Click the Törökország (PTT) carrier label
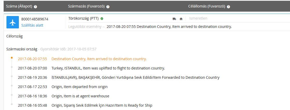Screen dimensions: 290x110 click(84, 19)
